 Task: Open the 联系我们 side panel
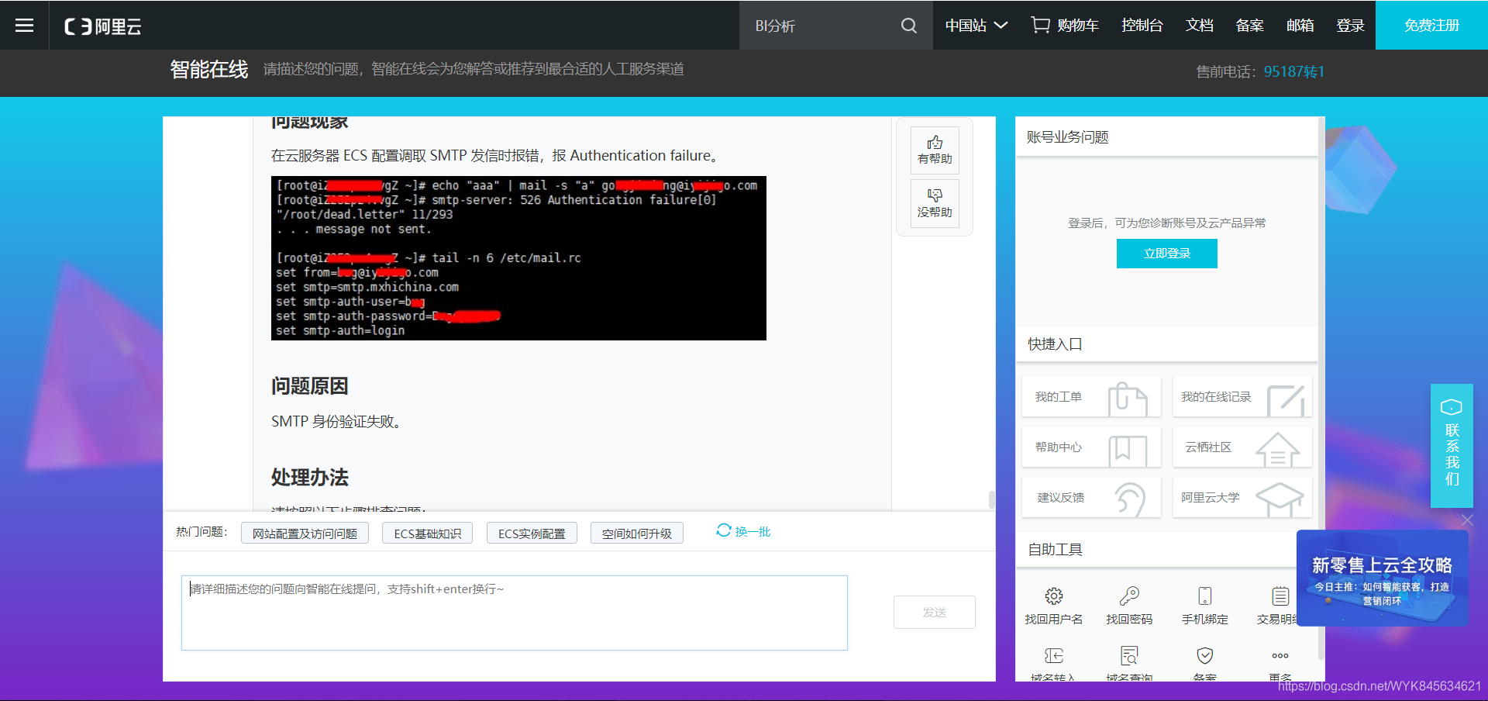coord(1452,446)
